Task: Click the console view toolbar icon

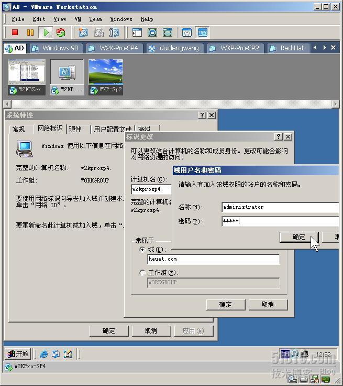Action: point(202,33)
